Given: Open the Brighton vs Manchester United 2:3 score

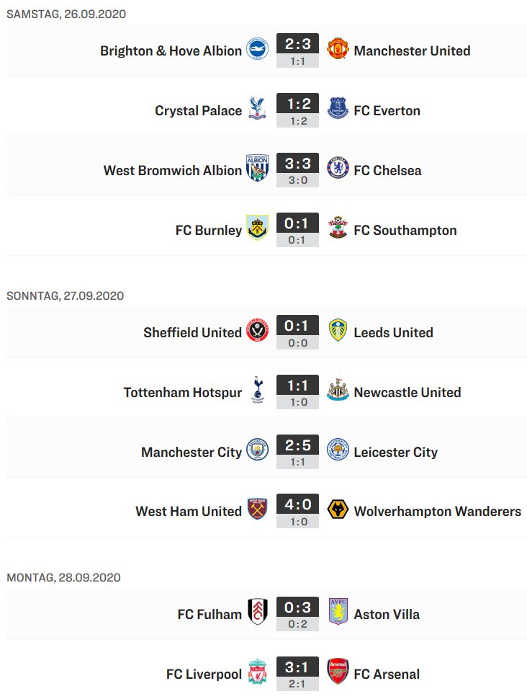Looking at the screenshot, I should pos(297,44).
